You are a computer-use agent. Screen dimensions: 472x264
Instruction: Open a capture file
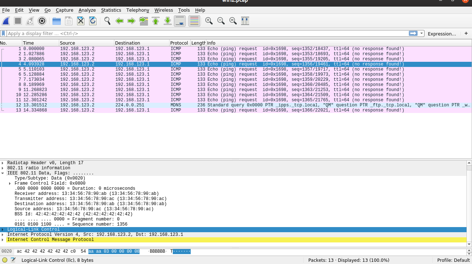coord(56,21)
